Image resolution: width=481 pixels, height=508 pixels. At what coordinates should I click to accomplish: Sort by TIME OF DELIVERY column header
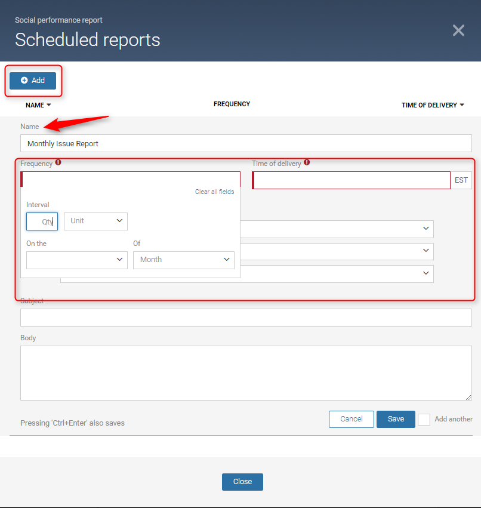point(433,105)
